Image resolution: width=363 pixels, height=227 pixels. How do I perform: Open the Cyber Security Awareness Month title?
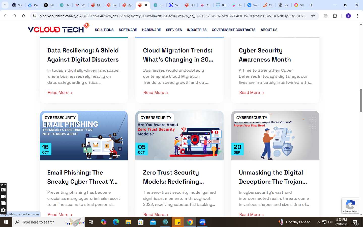265,55
